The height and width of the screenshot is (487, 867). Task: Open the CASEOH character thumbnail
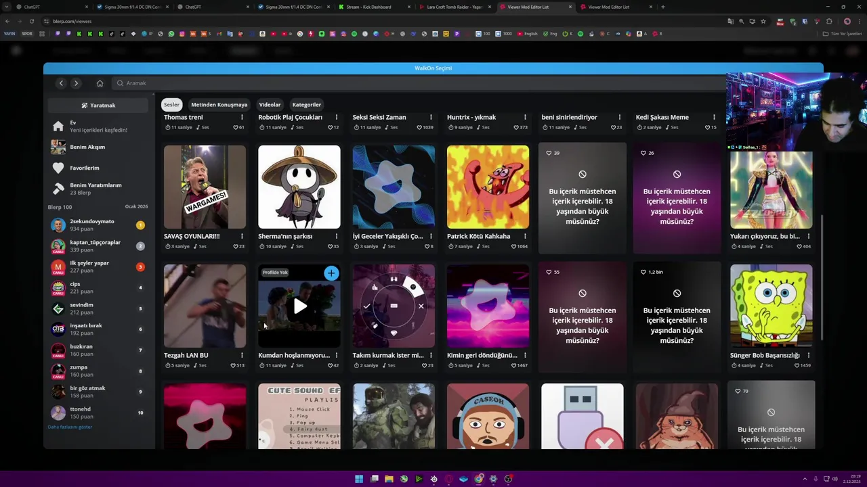(488, 416)
